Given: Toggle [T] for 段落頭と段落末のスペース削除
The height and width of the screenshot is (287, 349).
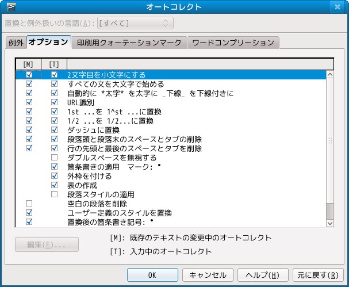Looking at the screenshot, I should pos(55,139).
